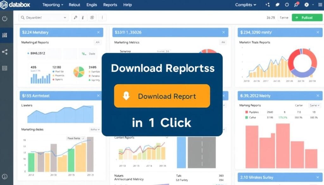Click the power icon in left sidebar
324x185 pixels.
[x=5, y=18]
